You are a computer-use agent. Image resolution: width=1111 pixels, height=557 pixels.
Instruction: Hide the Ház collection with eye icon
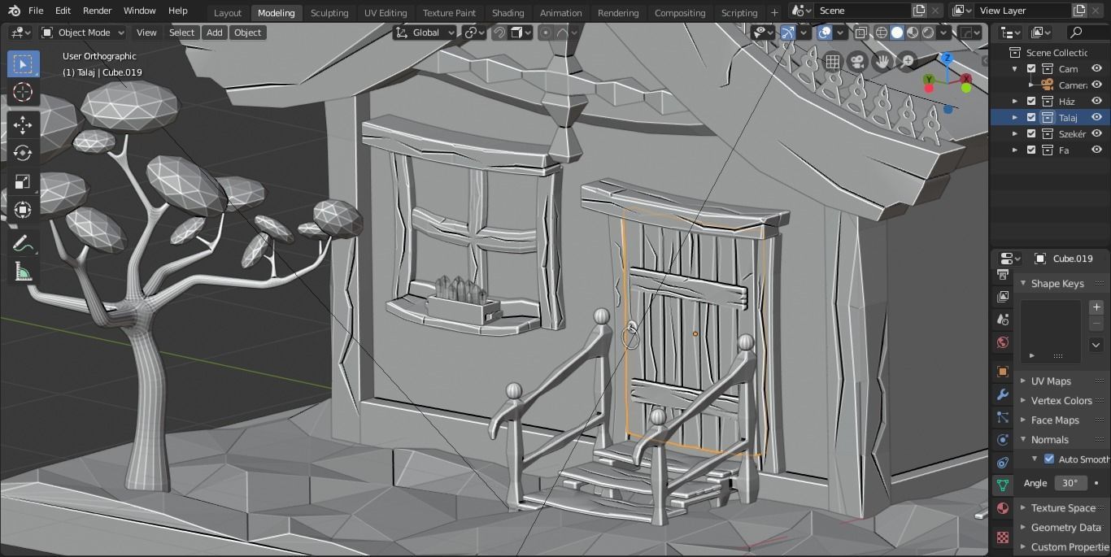[1096, 101]
